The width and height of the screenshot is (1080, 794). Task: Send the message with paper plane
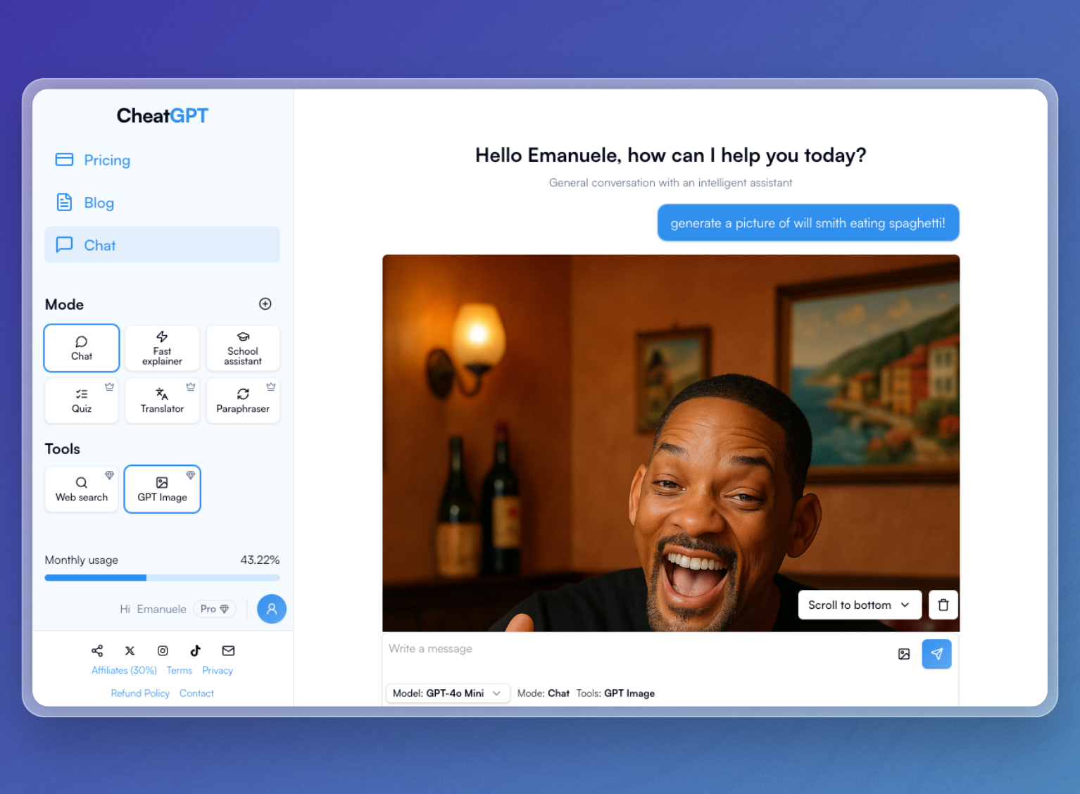[936, 654]
